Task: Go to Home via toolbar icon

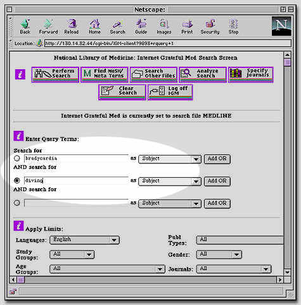Action: [94, 27]
